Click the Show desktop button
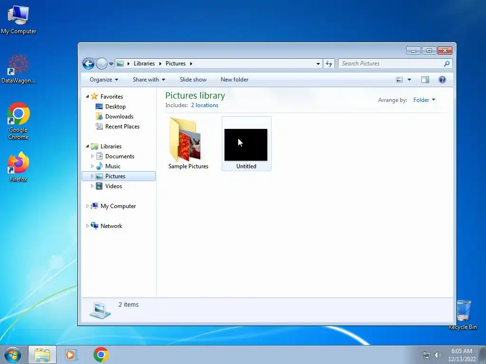 click(x=482, y=355)
